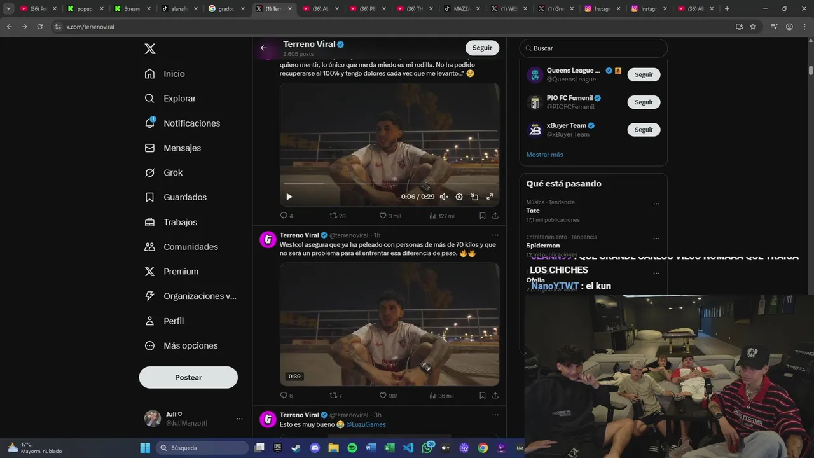
Task: Click the X logo in the sidebar
Action: tap(149, 49)
